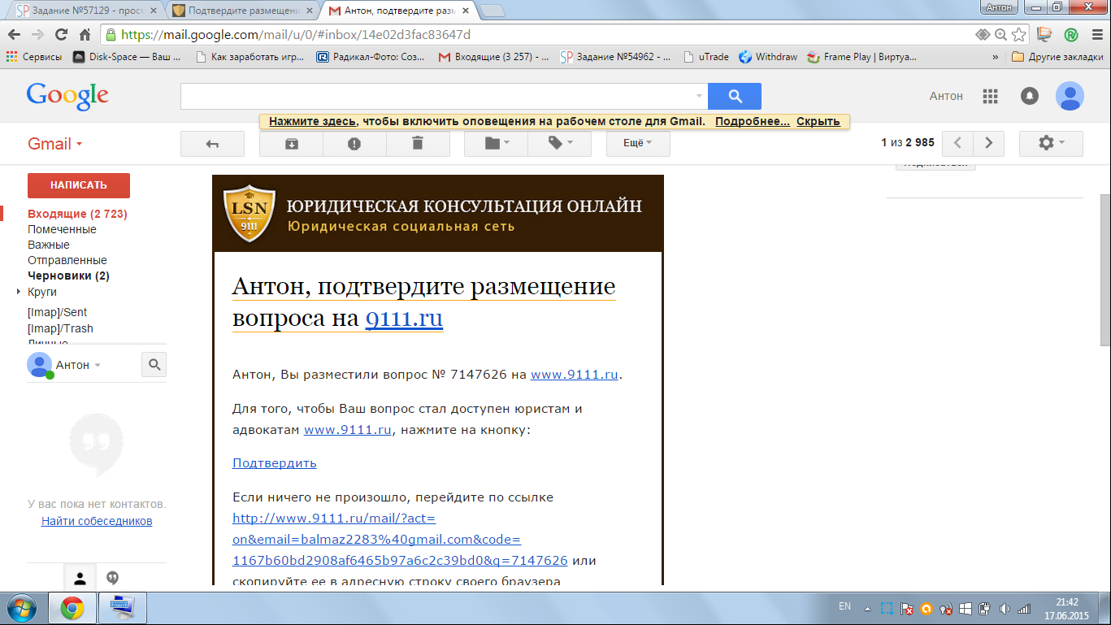Click the blue search button
The image size is (1111, 625).
pos(735,96)
